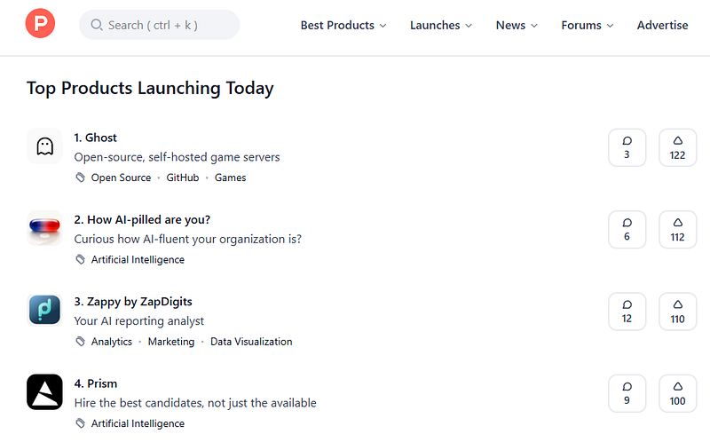The width and height of the screenshot is (710, 442).
Task: View Zappy's 12 comments
Action: point(627,312)
